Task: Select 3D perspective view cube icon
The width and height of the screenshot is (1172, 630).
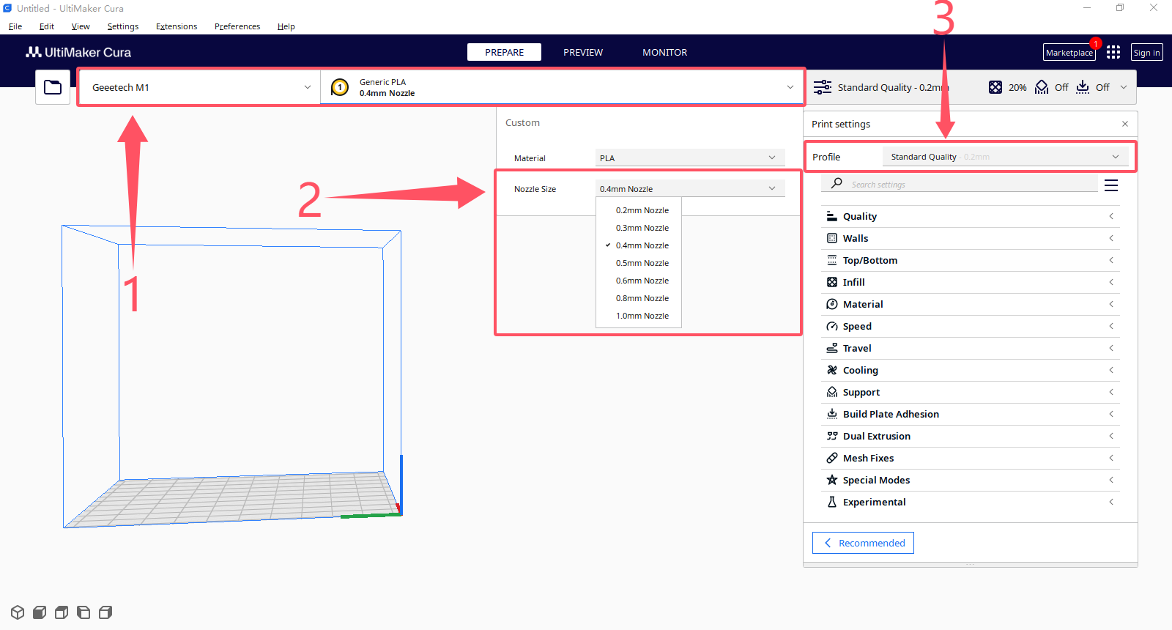Action: 18,612
